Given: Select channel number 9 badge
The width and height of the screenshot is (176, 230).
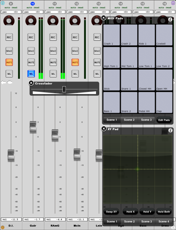Looking at the screenshot, I should coord(11,4).
